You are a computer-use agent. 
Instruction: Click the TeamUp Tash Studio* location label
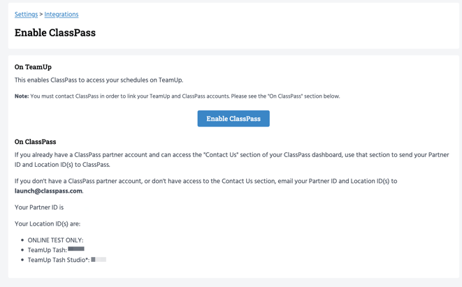(58, 260)
